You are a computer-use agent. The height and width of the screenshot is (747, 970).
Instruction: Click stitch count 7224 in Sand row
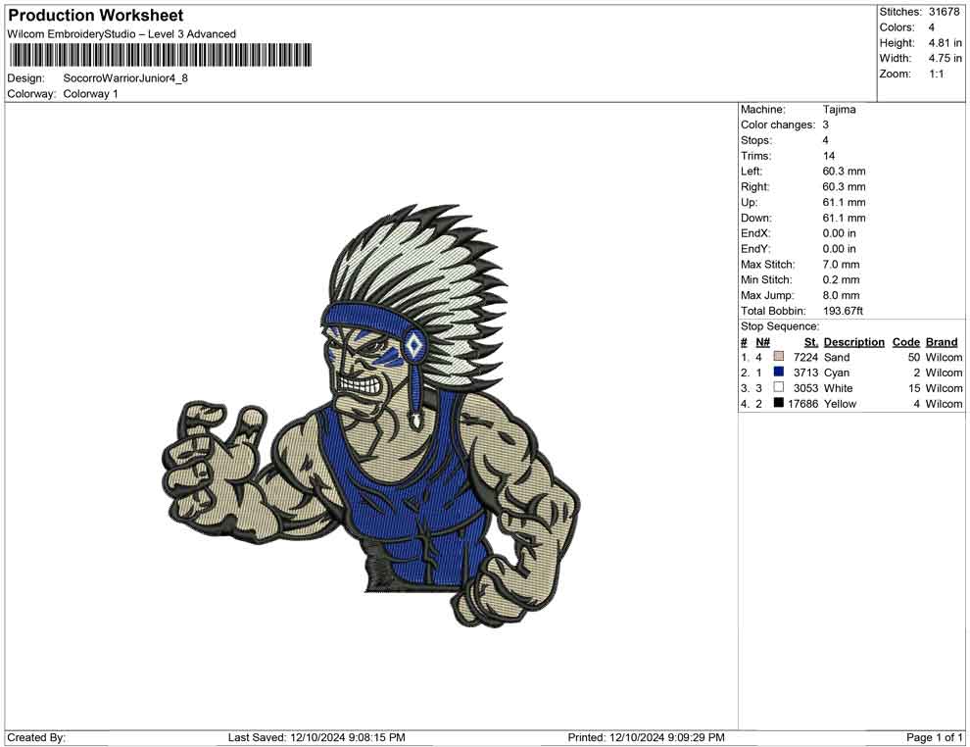(x=806, y=357)
